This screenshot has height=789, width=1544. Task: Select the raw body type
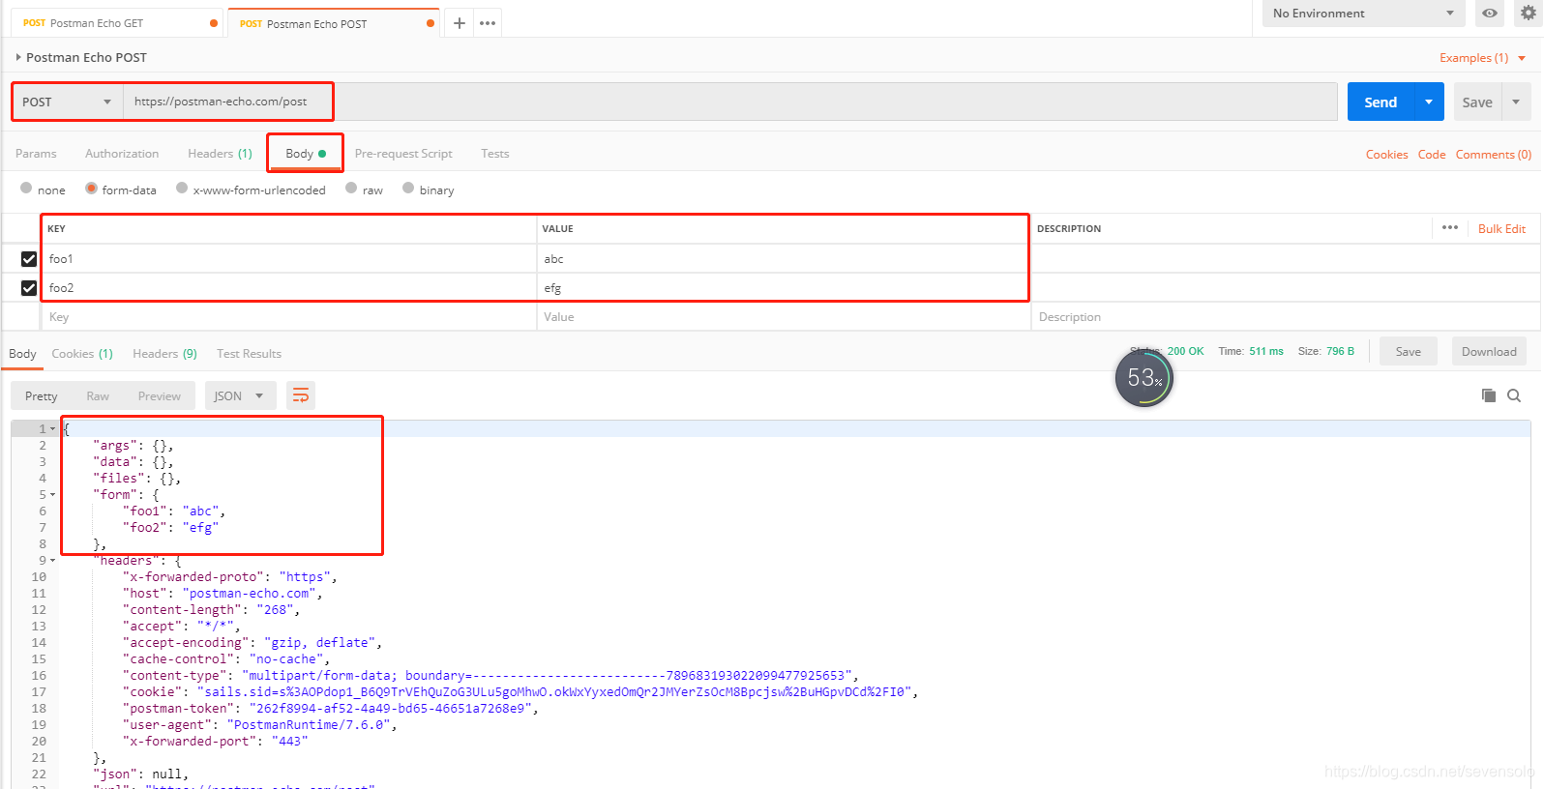351,189
